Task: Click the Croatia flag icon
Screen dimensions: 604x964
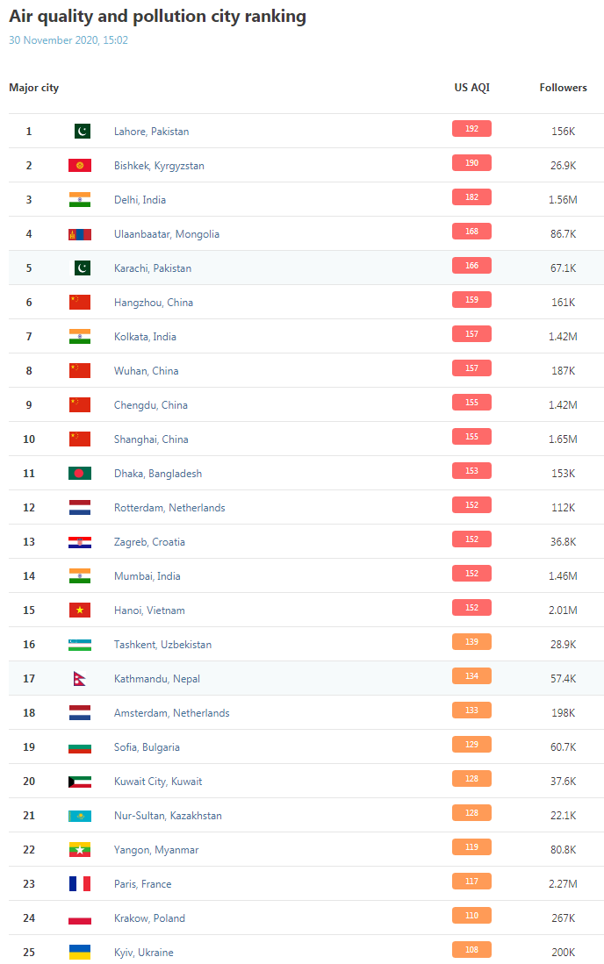Action: click(80, 542)
